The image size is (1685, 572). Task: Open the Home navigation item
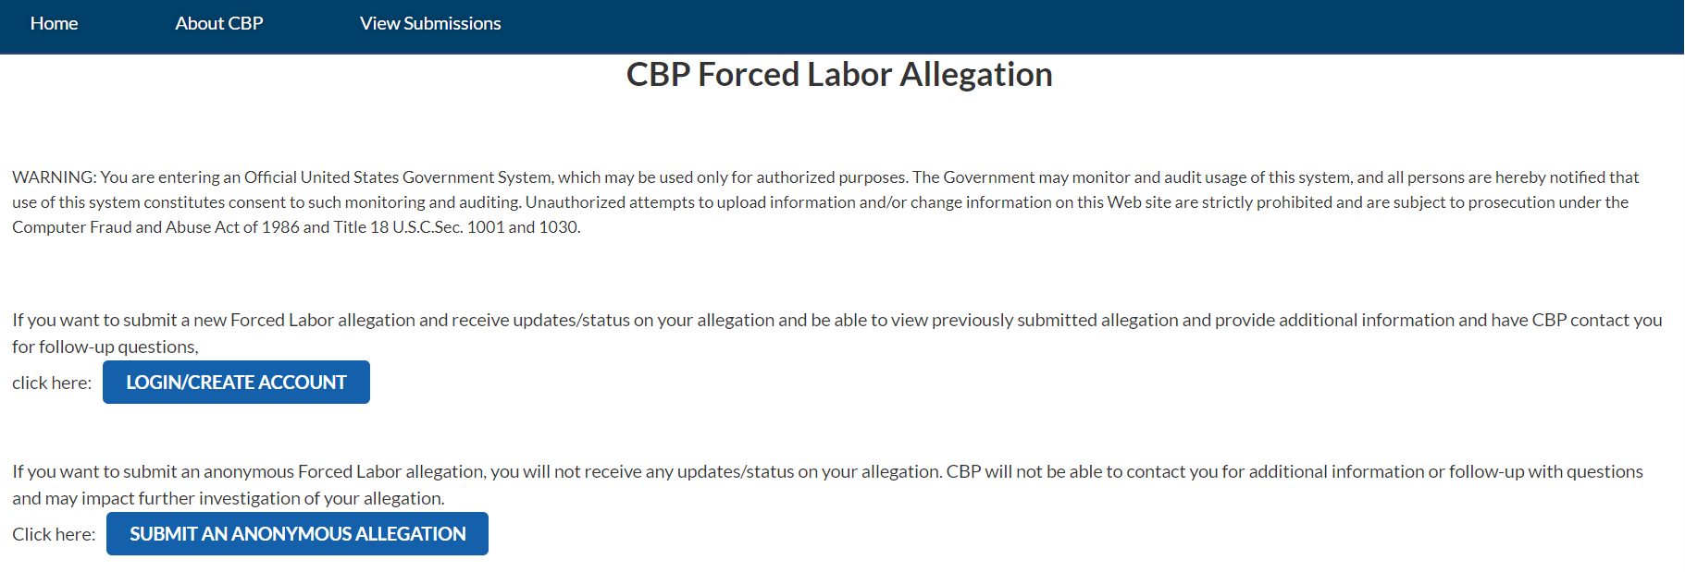pos(54,24)
